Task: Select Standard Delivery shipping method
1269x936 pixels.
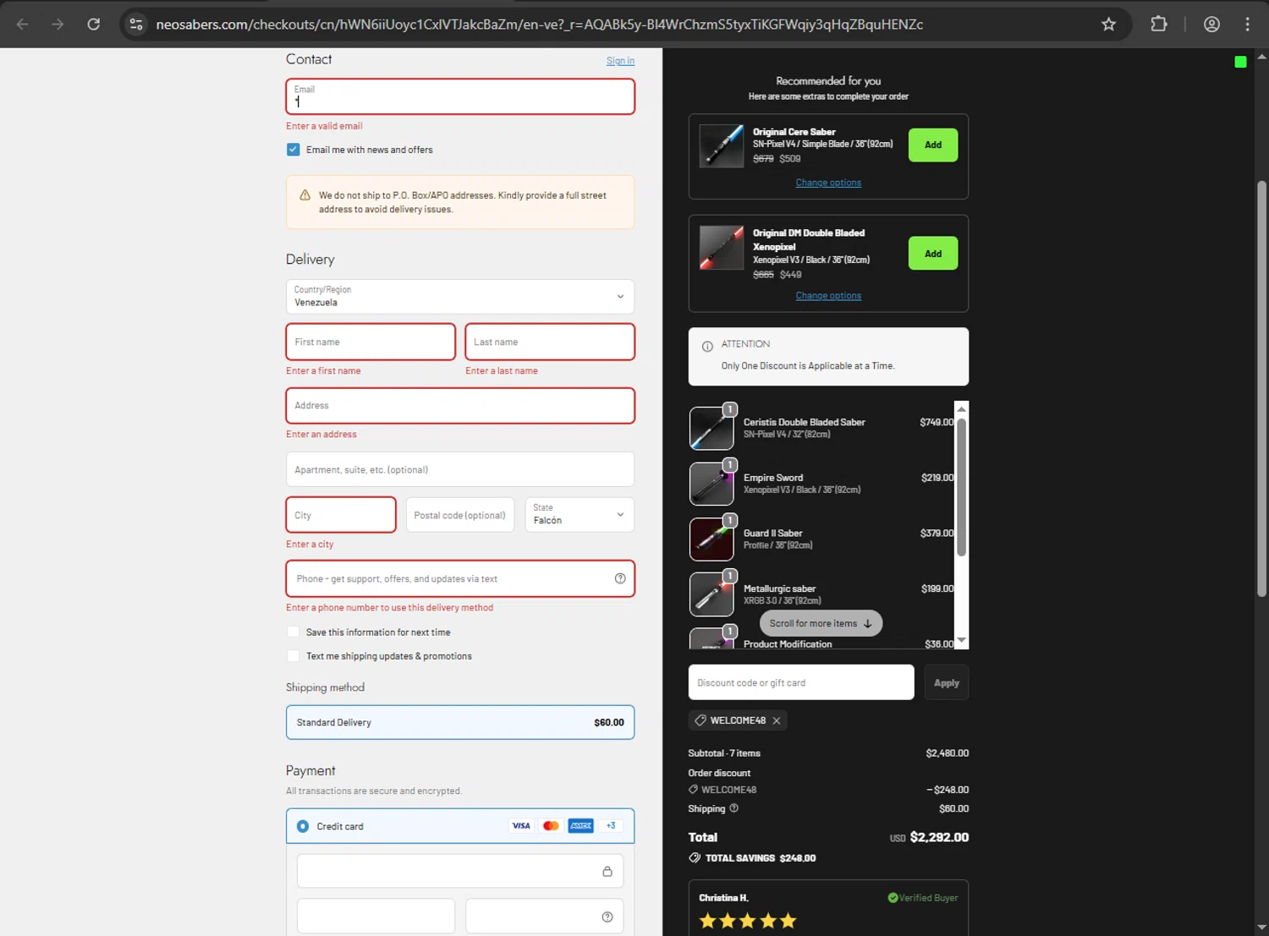Action: 460,722
